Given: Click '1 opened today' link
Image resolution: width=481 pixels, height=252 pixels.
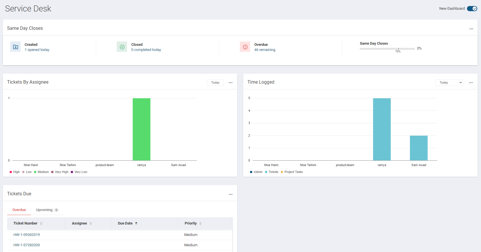Looking at the screenshot, I should tap(37, 50).
